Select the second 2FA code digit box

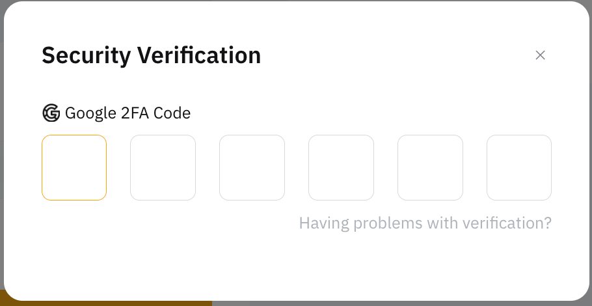pos(163,167)
